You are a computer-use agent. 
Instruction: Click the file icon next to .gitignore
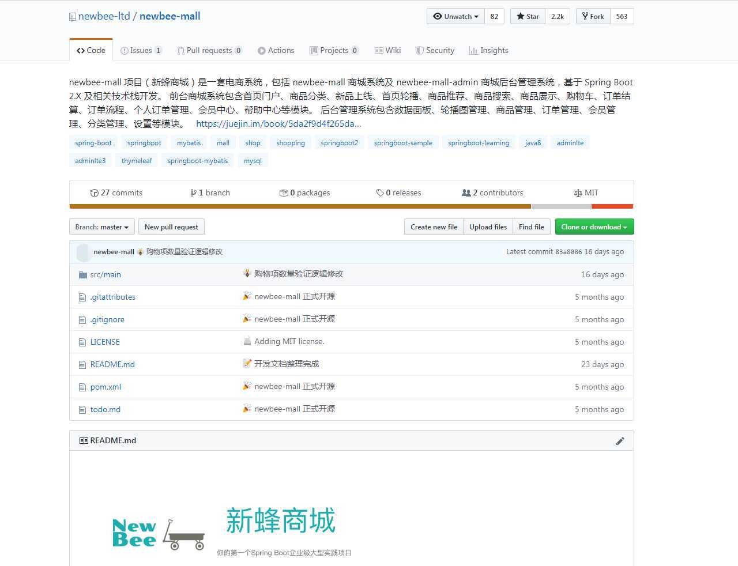[x=82, y=320]
